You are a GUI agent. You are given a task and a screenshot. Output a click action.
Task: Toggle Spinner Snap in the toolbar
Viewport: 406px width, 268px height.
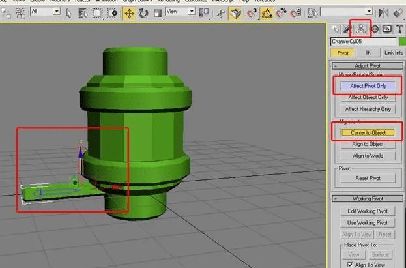pyautogui.click(x=295, y=13)
